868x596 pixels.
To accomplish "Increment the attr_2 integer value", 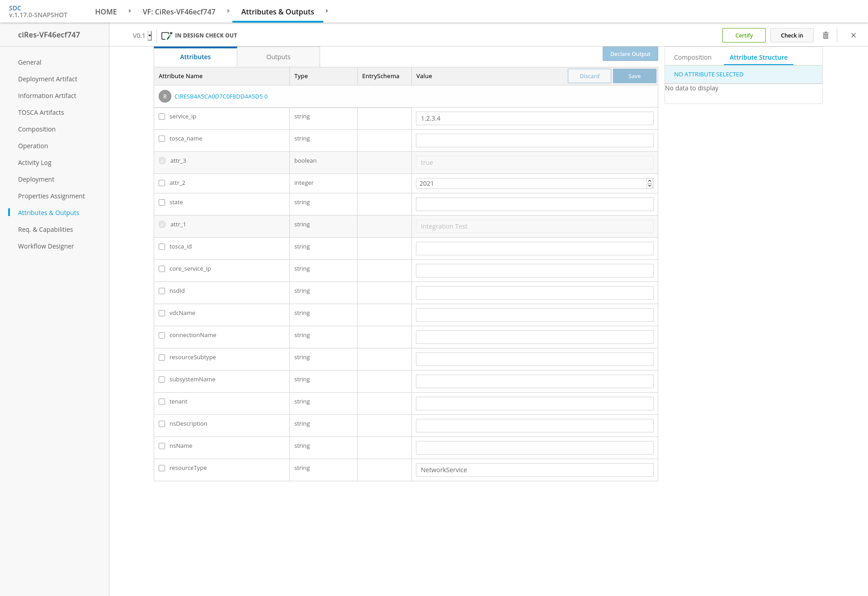I will (650, 181).
